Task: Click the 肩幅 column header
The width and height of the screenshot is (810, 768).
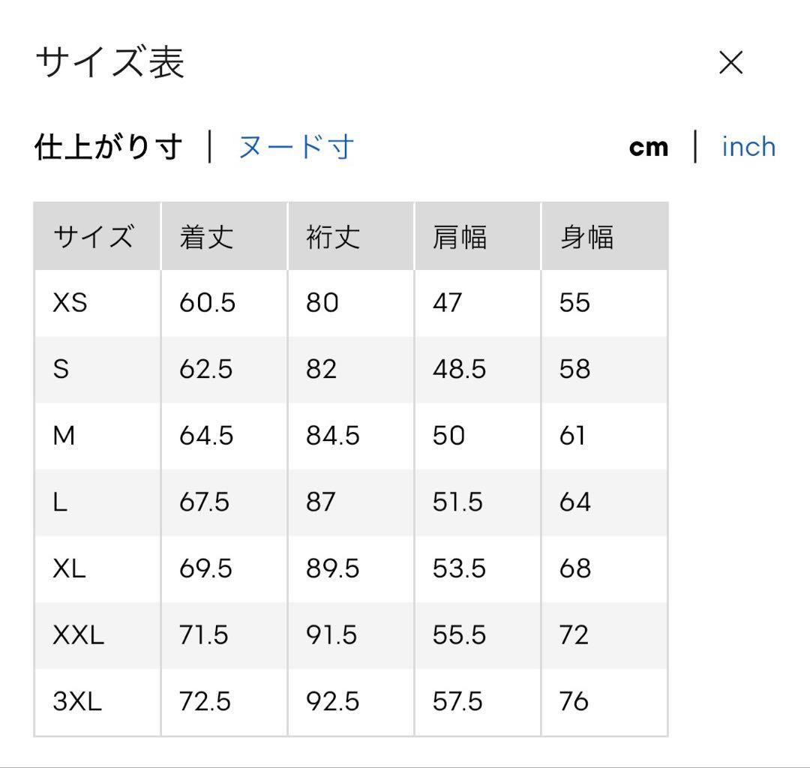Action: 460,237
